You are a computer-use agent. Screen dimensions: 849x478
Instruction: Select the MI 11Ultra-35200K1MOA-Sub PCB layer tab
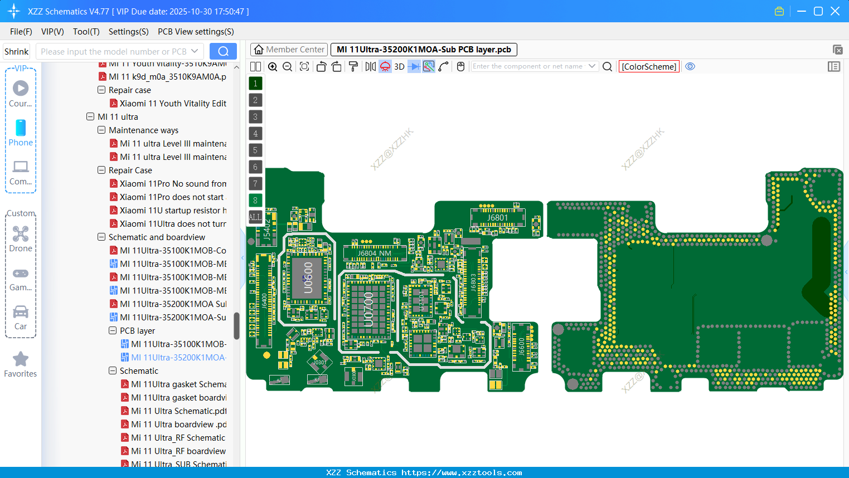[423, 49]
